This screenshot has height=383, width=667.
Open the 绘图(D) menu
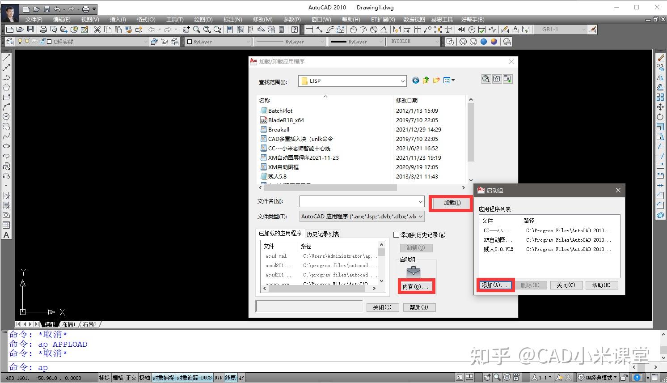203,19
